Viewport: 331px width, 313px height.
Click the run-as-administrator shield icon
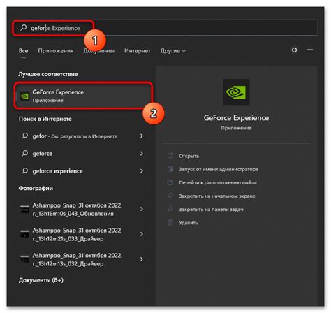tap(170, 169)
